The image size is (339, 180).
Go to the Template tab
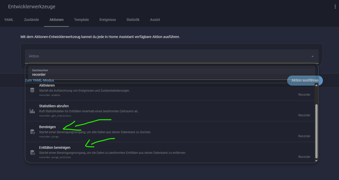pyautogui.click(x=81, y=20)
